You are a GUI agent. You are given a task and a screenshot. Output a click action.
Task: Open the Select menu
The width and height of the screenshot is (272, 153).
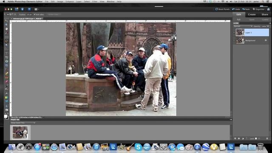[87, 2]
